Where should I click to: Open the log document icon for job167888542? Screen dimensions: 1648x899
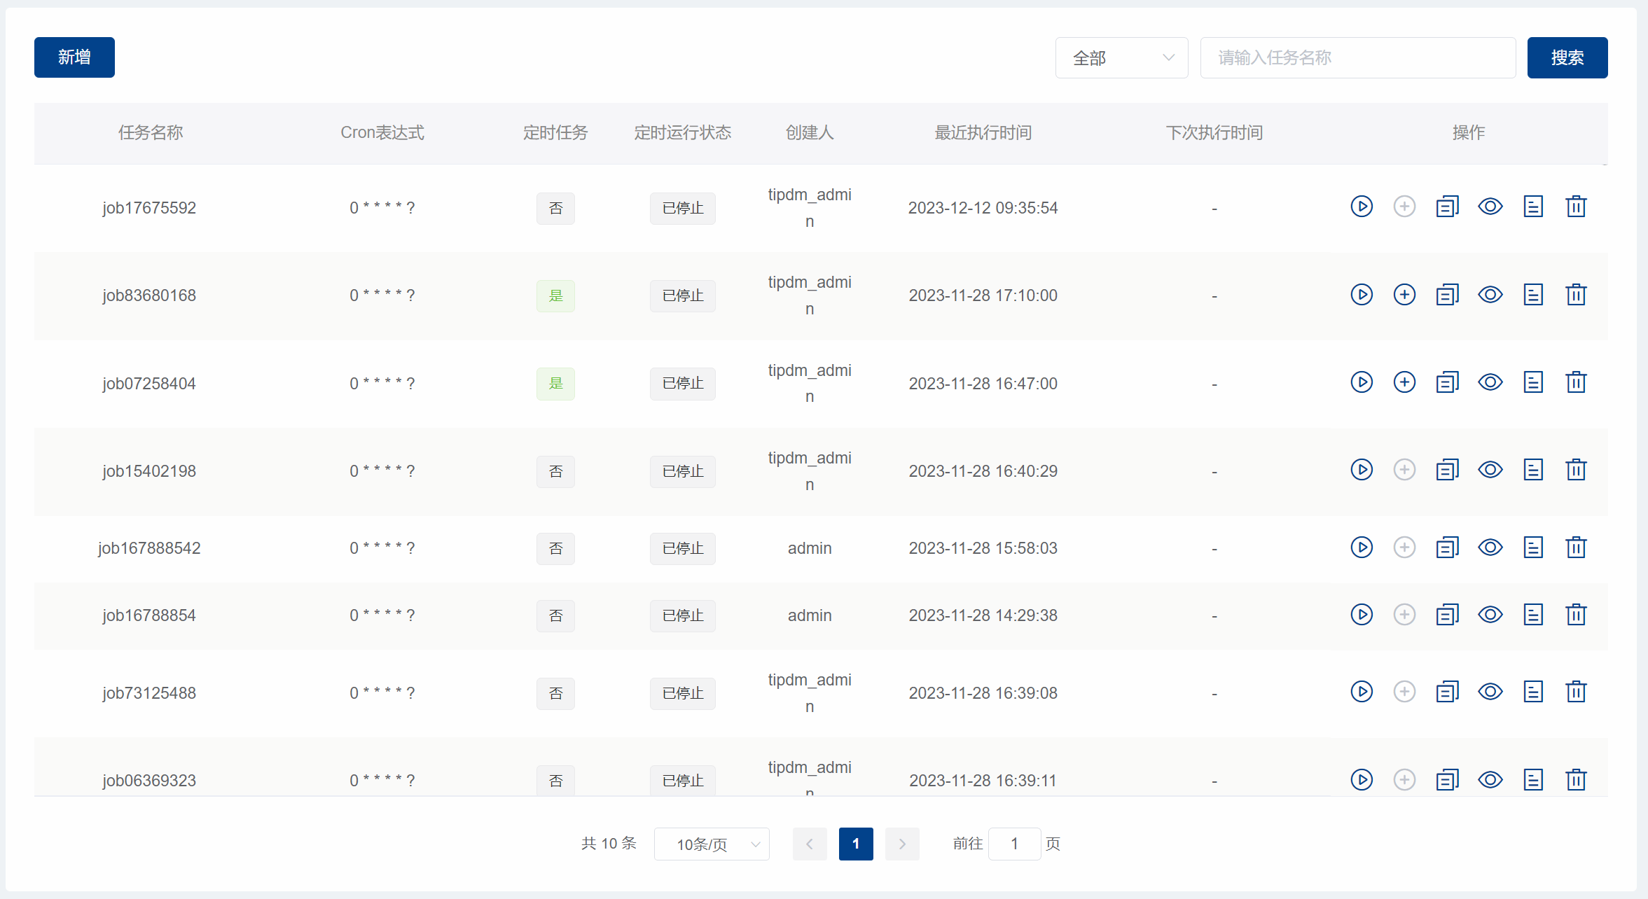[x=1532, y=548]
